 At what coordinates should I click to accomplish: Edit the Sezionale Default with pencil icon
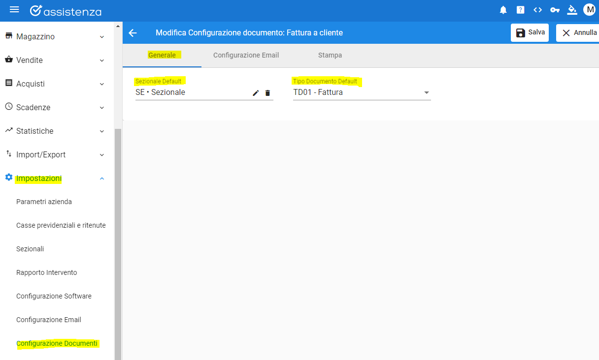pyautogui.click(x=256, y=93)
